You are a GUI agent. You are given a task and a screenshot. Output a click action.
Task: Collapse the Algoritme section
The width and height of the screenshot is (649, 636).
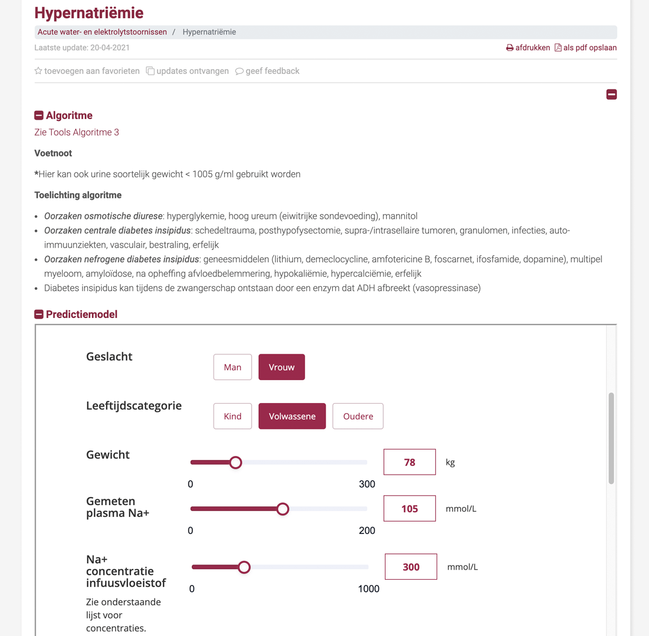pyautogui.click(x=39, y=116)
